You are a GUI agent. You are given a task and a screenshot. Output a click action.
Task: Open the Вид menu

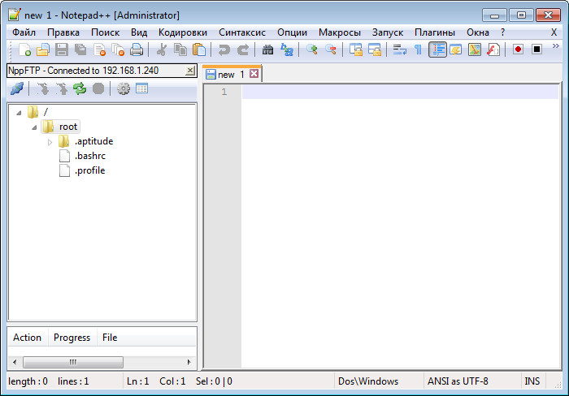(x=139, y=32)
